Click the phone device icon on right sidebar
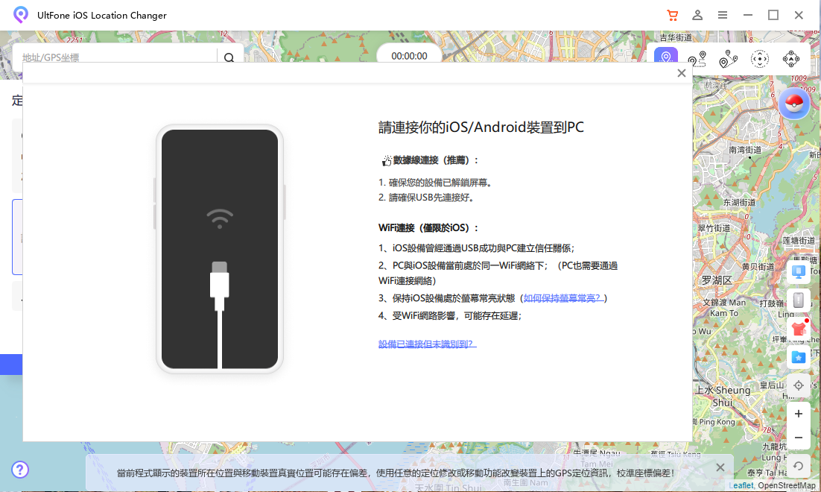This screenshot has width=821, height=492. pyautogui.click(x=799, y=300)
